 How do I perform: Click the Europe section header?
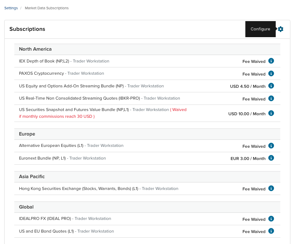(147, 134)
